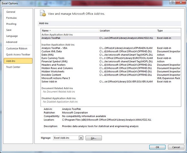Open the General options category
The width and height of the screenshot is (187, 153).
pyautogui.click(x=11, y=12)
